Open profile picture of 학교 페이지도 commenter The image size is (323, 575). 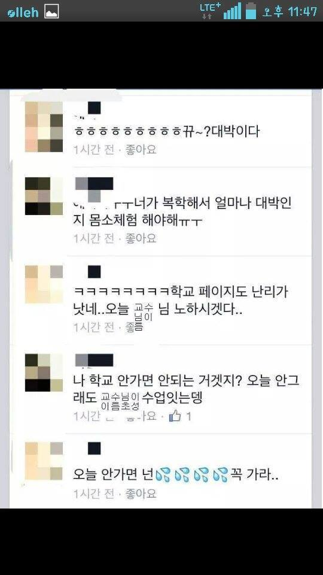point(44,284)
